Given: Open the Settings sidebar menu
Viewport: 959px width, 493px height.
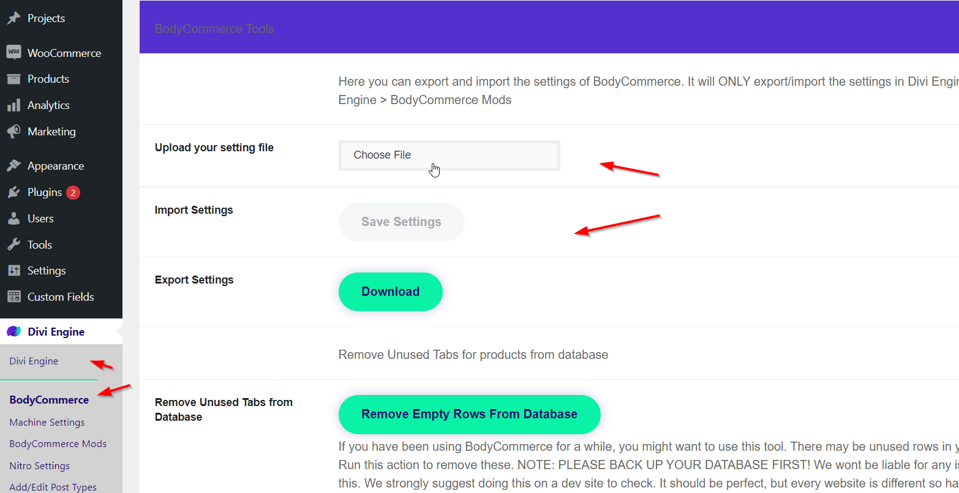Looking at the screenshot, I should [47, 271].
